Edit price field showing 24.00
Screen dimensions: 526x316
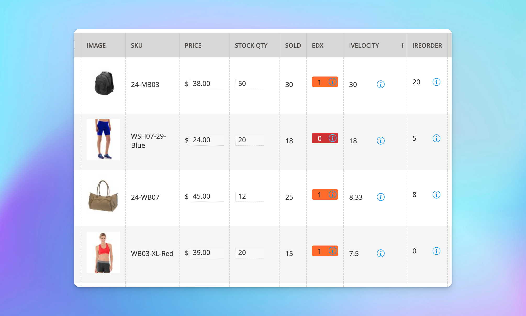click(x=207, y=140)
